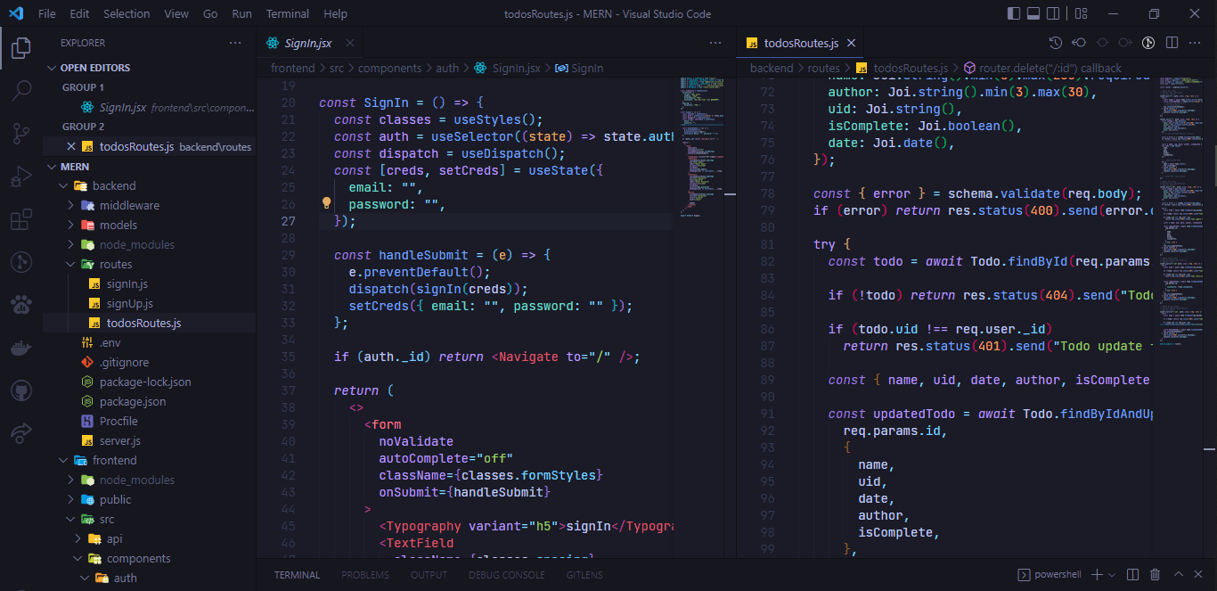
Task: Open the Source Control view
Action: (21, 134)
